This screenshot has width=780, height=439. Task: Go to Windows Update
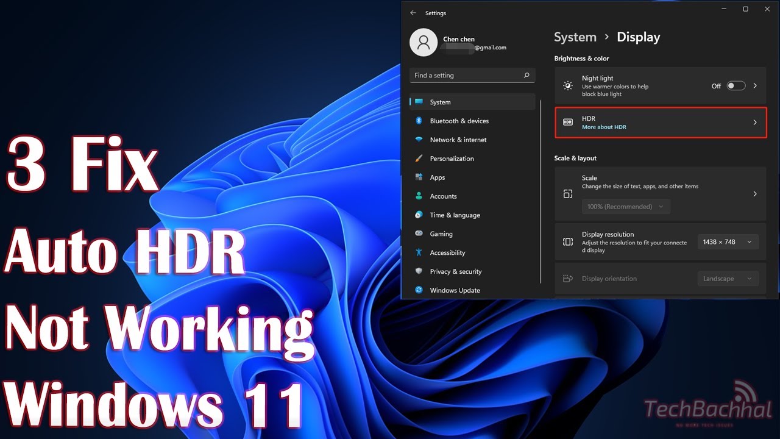pyautogui.click(x=472, y=290)
